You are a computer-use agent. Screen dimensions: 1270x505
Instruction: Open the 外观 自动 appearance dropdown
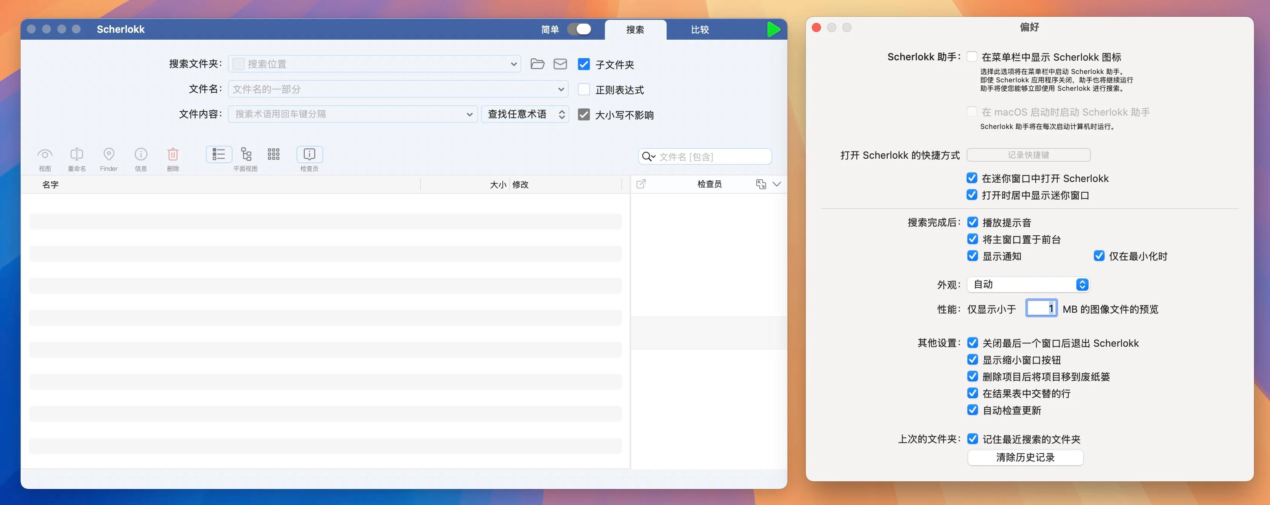click(x=1028, y=285)
